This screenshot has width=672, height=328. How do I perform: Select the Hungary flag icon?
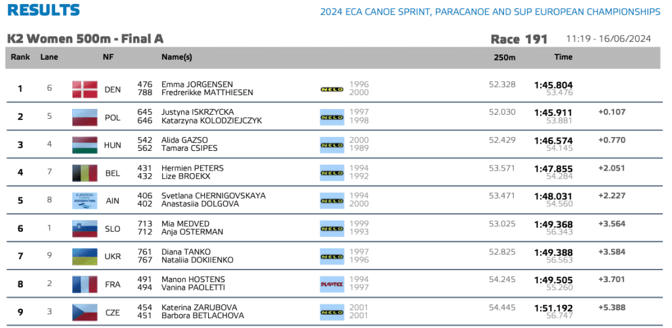(85, 145)
